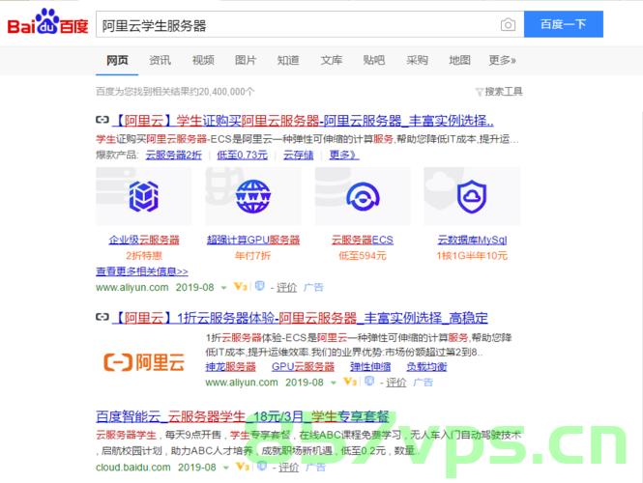Open 云数据库MySql link
Image resolution: width=643 pixels, height=483 pixels.
473,240
